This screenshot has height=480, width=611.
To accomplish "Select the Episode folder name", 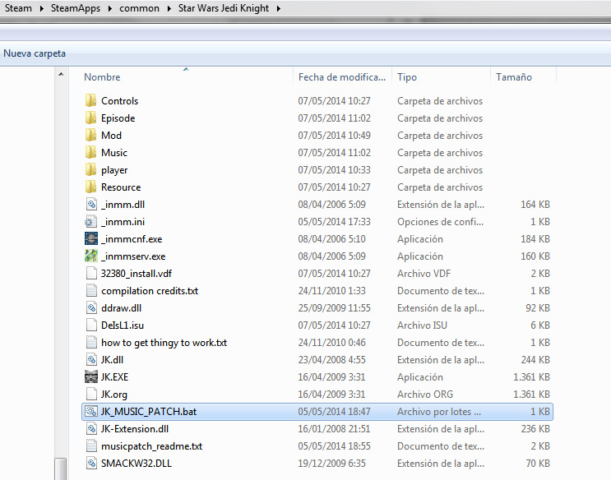I will (x=118, y=118).
